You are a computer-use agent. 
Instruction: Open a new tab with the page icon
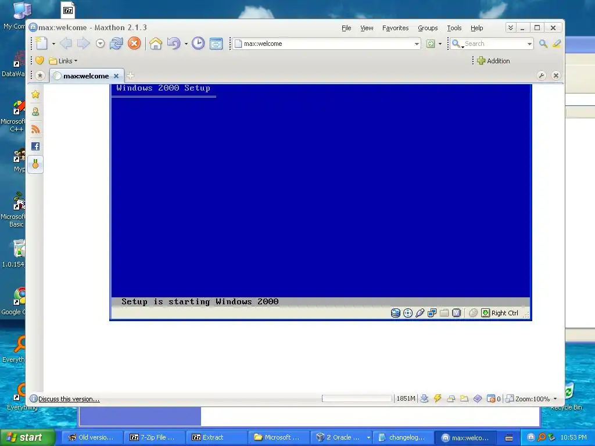[x=41, y=44]
